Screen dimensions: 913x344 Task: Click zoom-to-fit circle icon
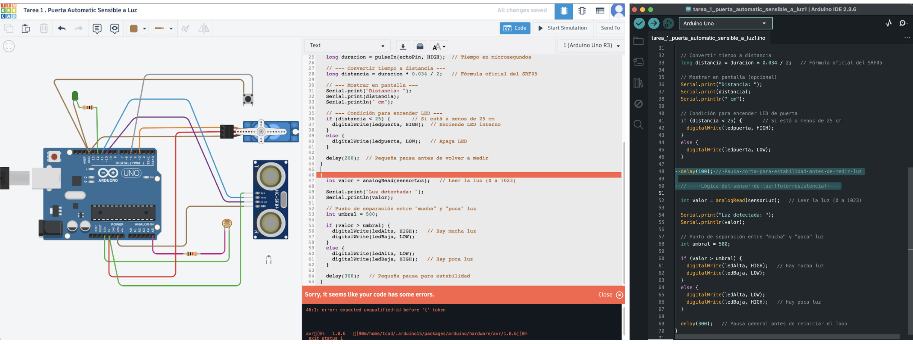(9, 46)
